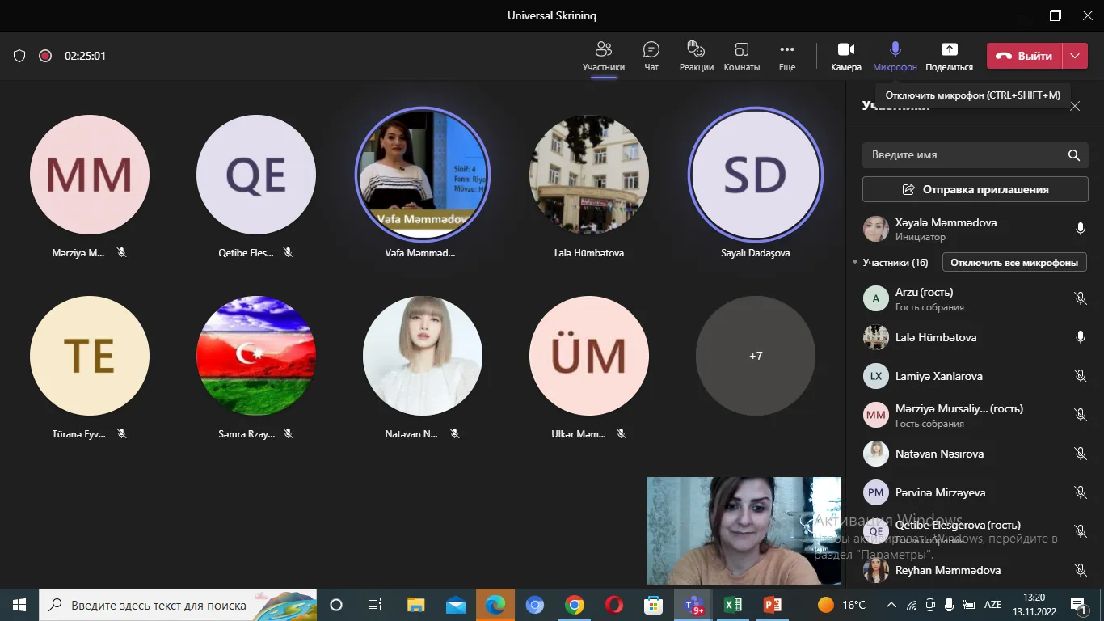1104x621 pixels.
Task: Open Excel from the Windows taskbar
Action: [x=733, y=605]
